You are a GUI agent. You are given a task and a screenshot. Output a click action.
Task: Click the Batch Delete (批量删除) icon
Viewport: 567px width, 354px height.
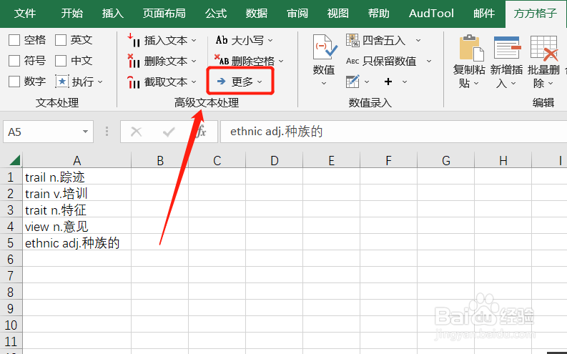pos(543,48)
